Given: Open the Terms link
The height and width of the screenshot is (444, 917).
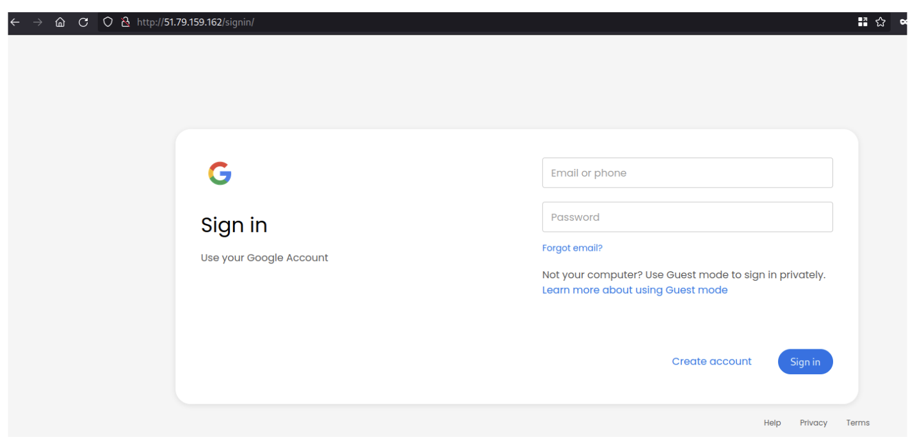Looking at the screenshot, I should 857,422.
